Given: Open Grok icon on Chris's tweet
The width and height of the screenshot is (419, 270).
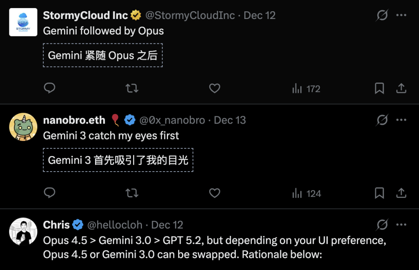Looking at the screenshot, I should (x=382, y=225).
